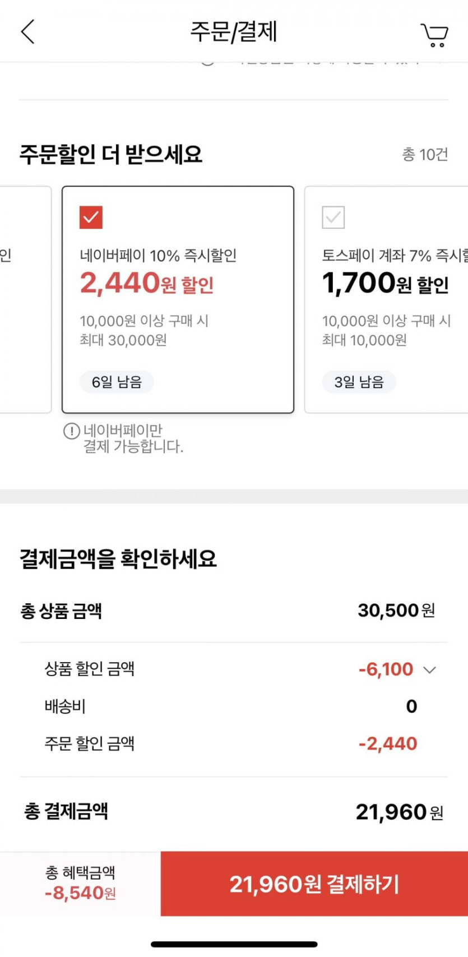Tap the -6,100 product discount amount
The width and height of the screenshot is (468, 957).
[386, 669]
